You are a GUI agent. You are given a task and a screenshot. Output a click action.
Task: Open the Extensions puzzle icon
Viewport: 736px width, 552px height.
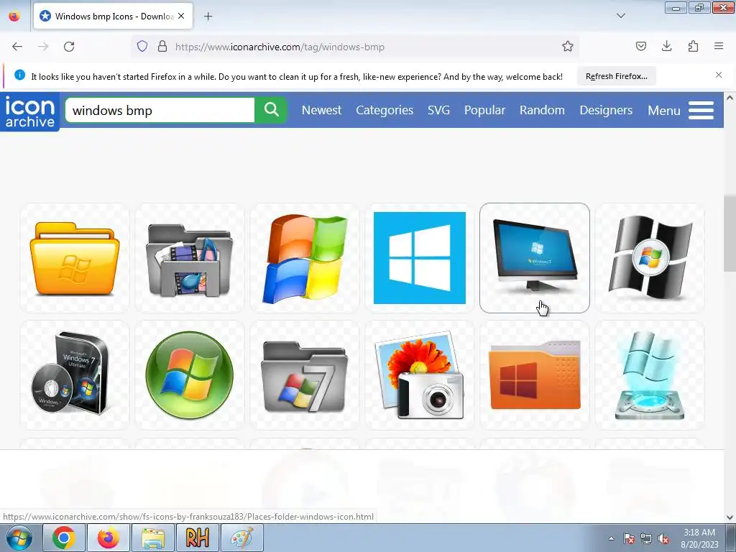[x=693, y=46]
